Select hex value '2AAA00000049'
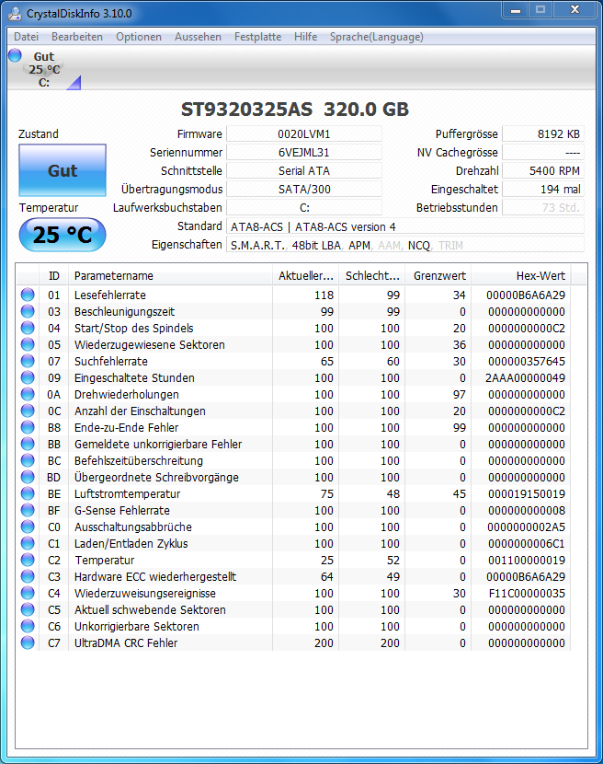The image size is (603, 764). 525,378
